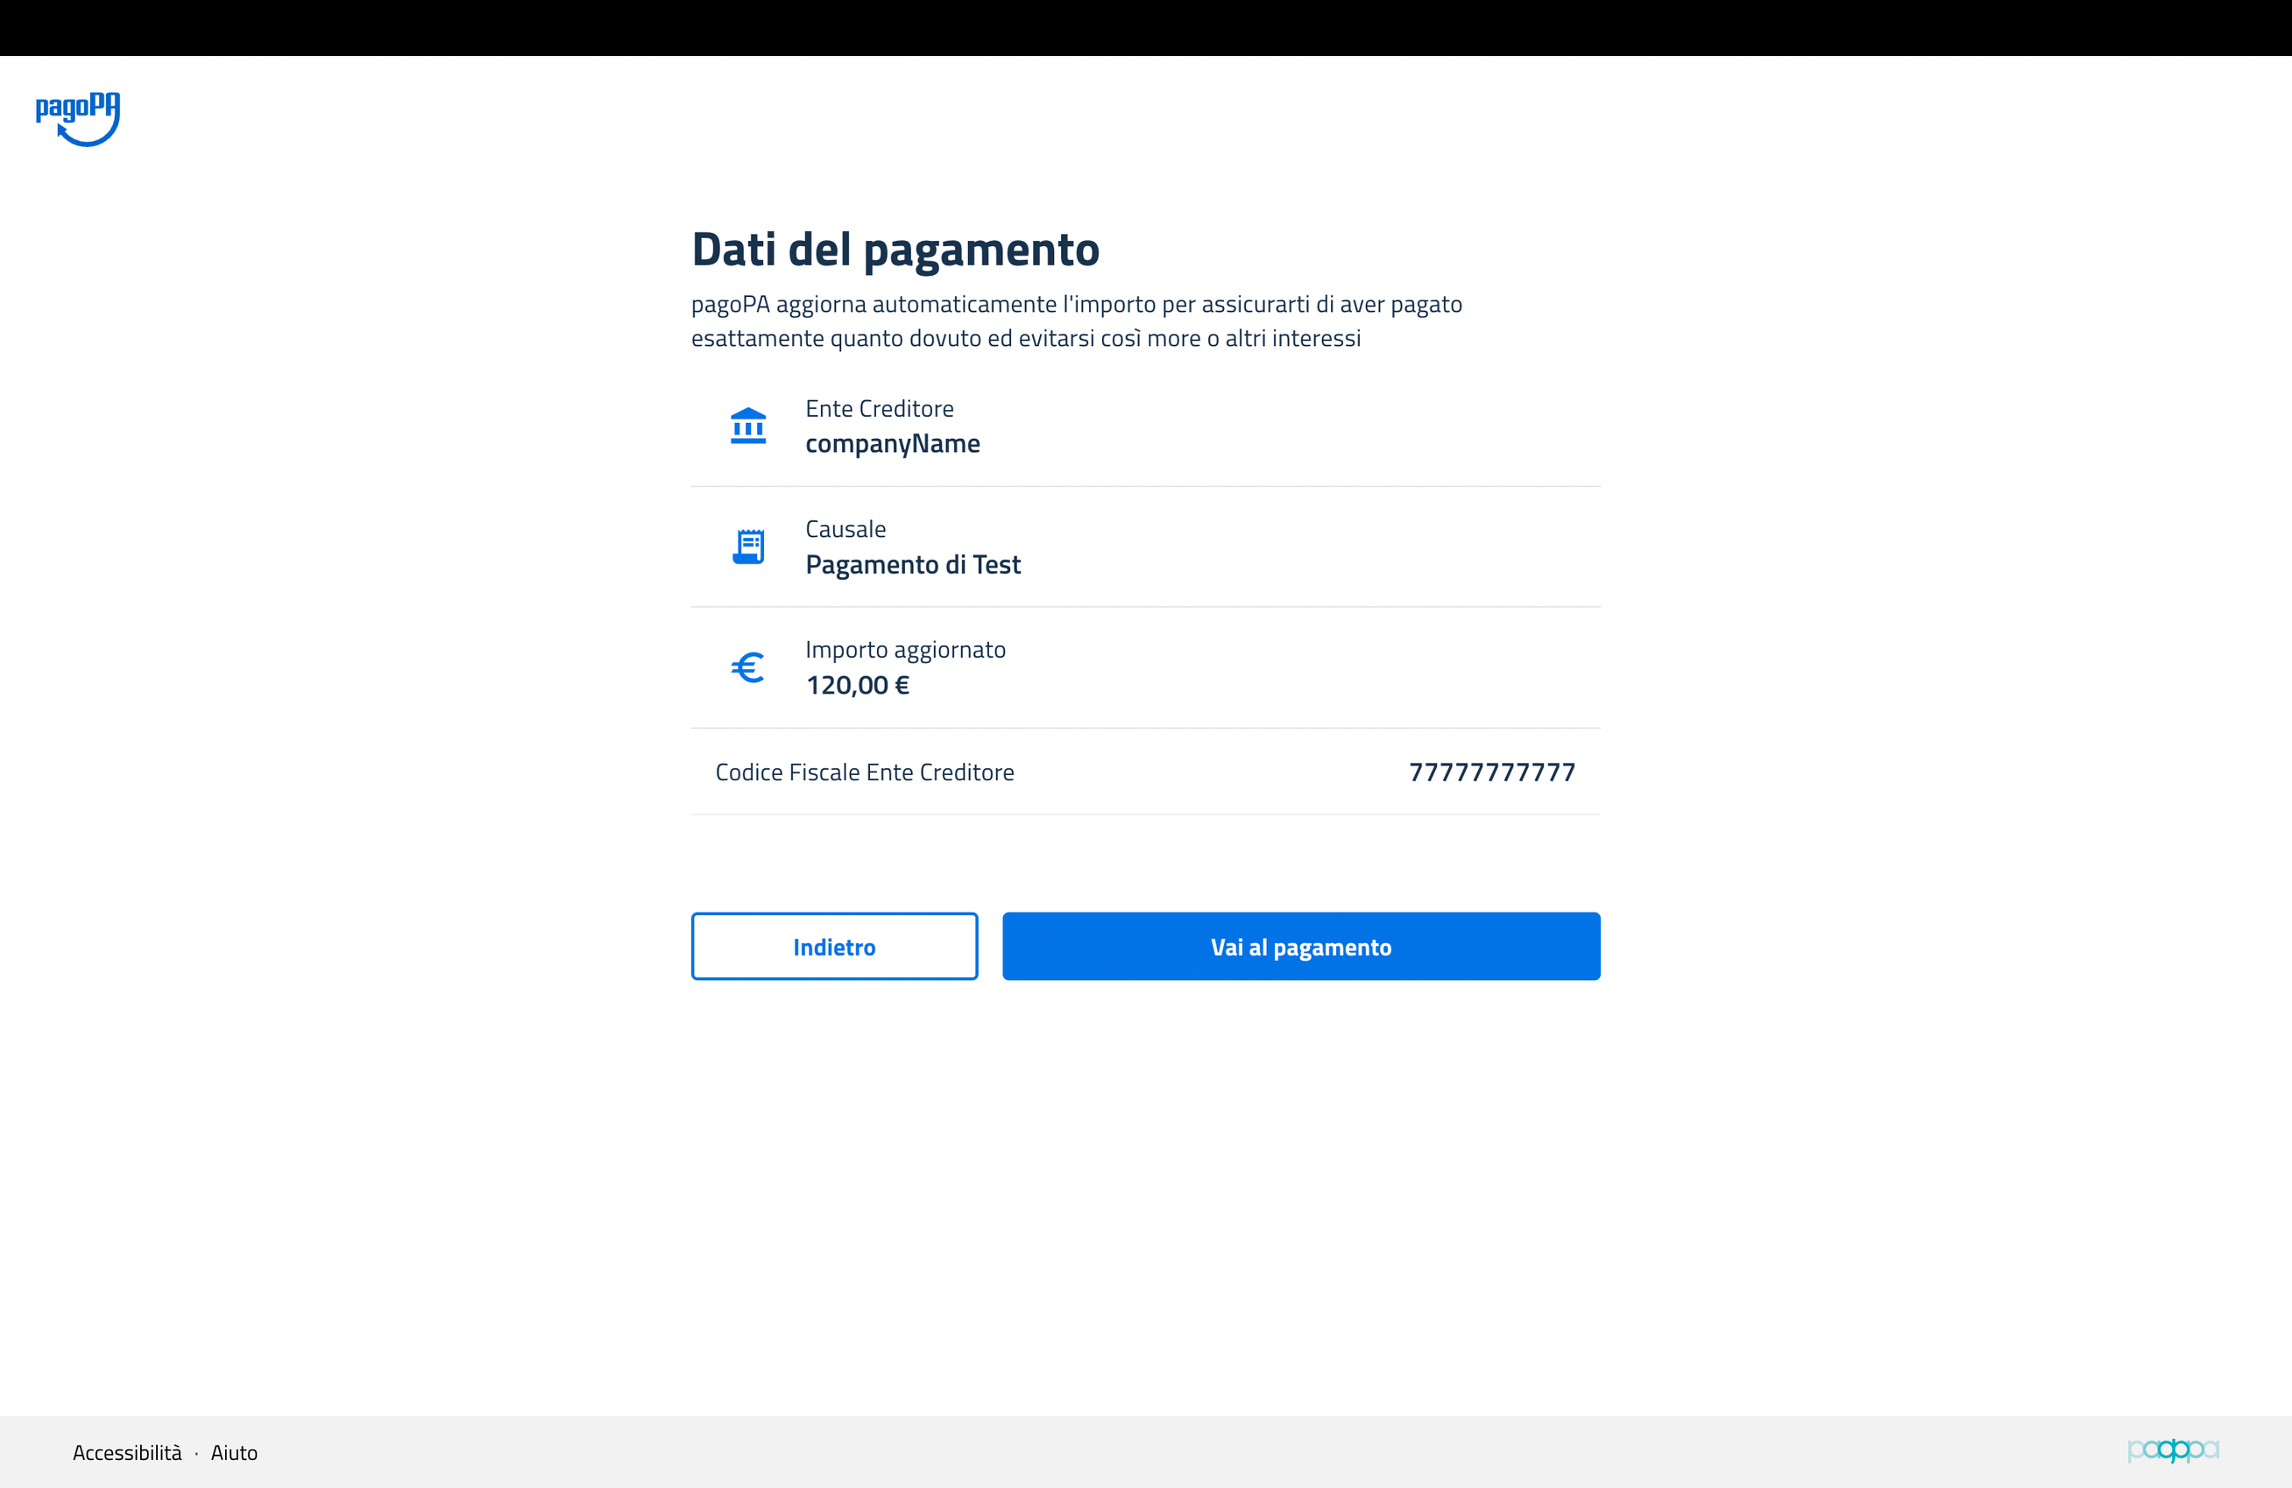The width and height of the screenshot is (2292, 1488).
Task: Click the Pagamento di Test causale text
Action: [912, 565]
